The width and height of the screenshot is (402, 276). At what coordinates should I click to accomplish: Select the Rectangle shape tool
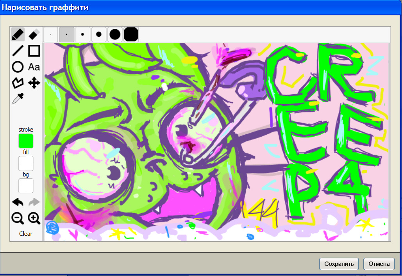[34, 51]
